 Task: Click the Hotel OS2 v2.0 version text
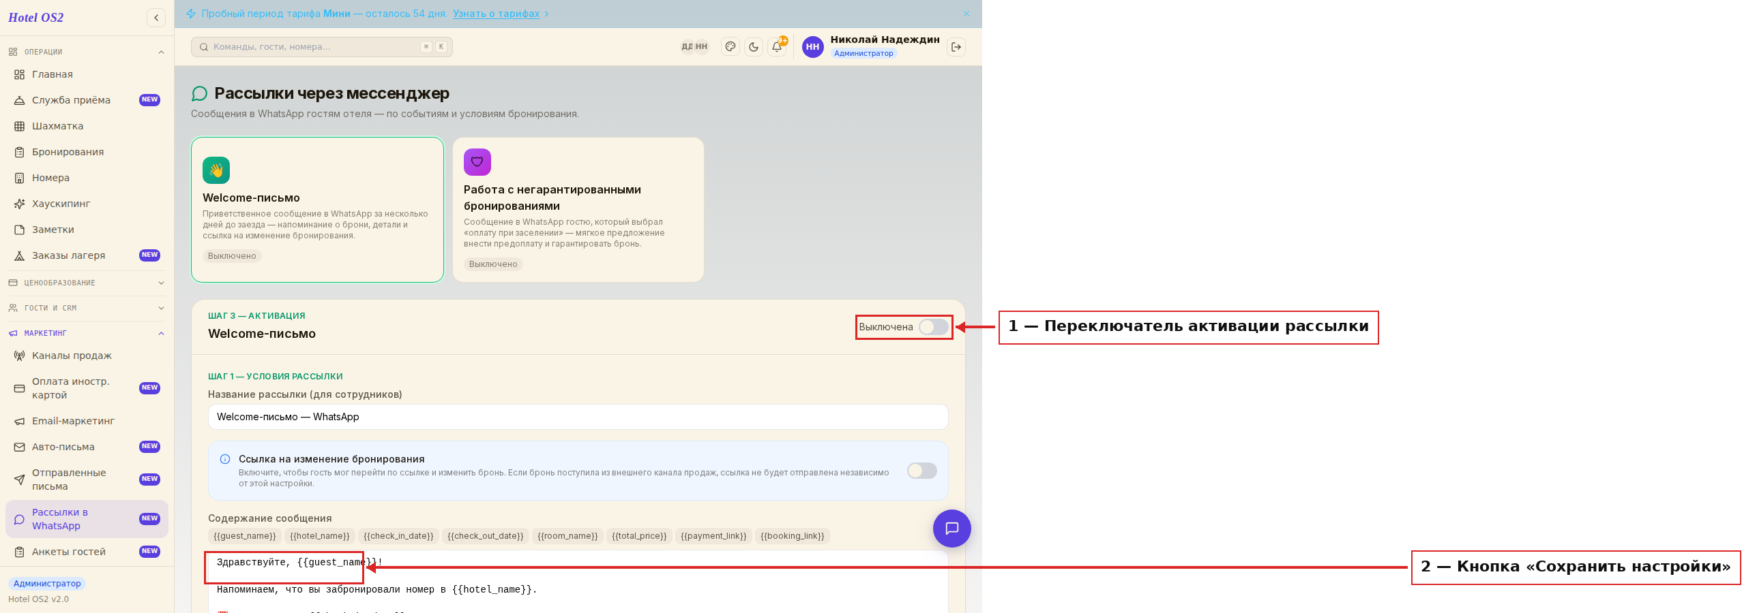tap(38, 599)
